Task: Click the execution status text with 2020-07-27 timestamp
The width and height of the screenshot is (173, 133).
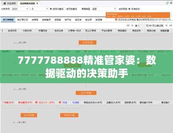Action: pos(145,20)
